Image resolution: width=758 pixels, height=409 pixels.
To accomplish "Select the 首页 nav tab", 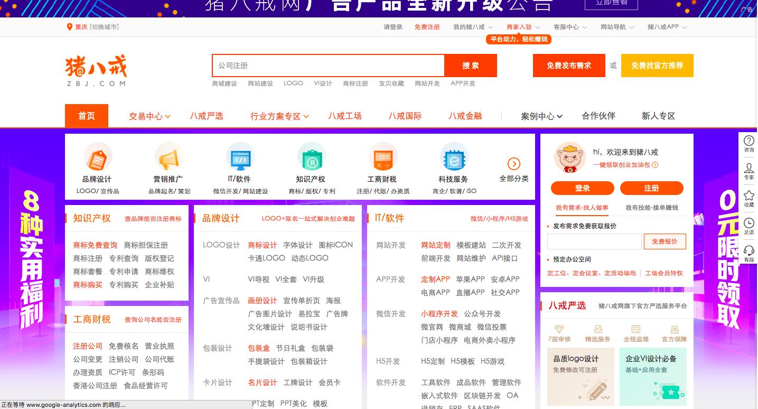I will pyautogui.click(x=87, y=116).
